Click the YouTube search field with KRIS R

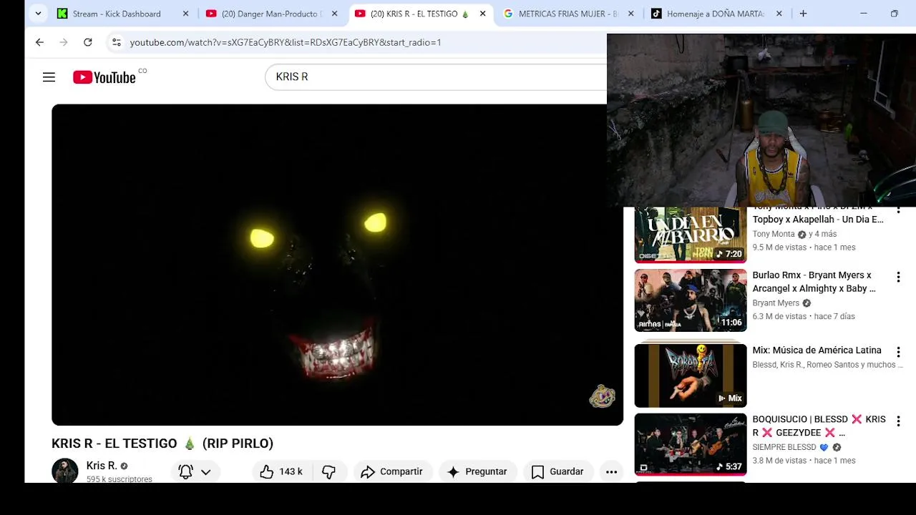[436, 77]
